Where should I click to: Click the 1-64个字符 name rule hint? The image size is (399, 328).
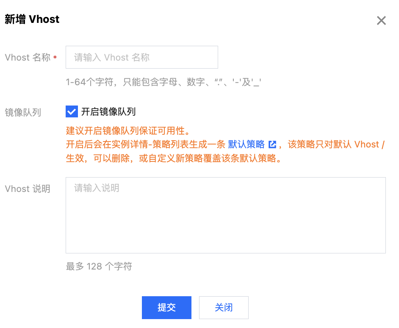pos(163,82)
